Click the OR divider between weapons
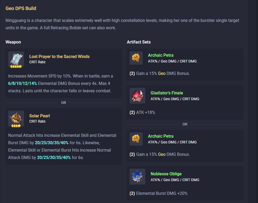258x203 pixels. (x=64, y=103)
